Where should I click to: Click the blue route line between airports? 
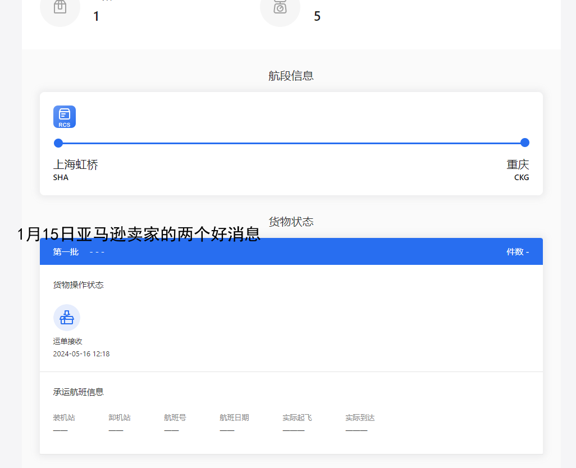pos(291,143)
